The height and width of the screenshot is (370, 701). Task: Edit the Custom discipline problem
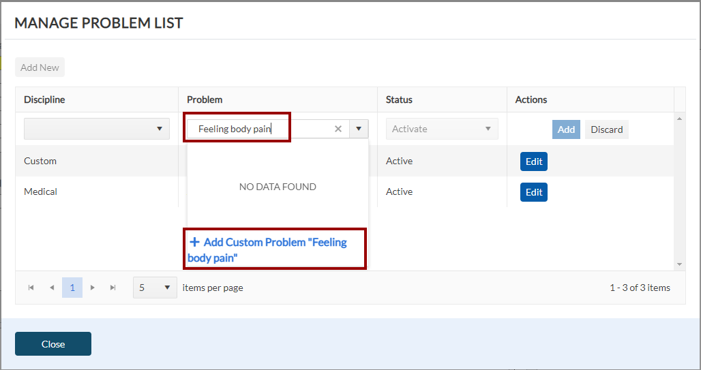coord(534,161)
